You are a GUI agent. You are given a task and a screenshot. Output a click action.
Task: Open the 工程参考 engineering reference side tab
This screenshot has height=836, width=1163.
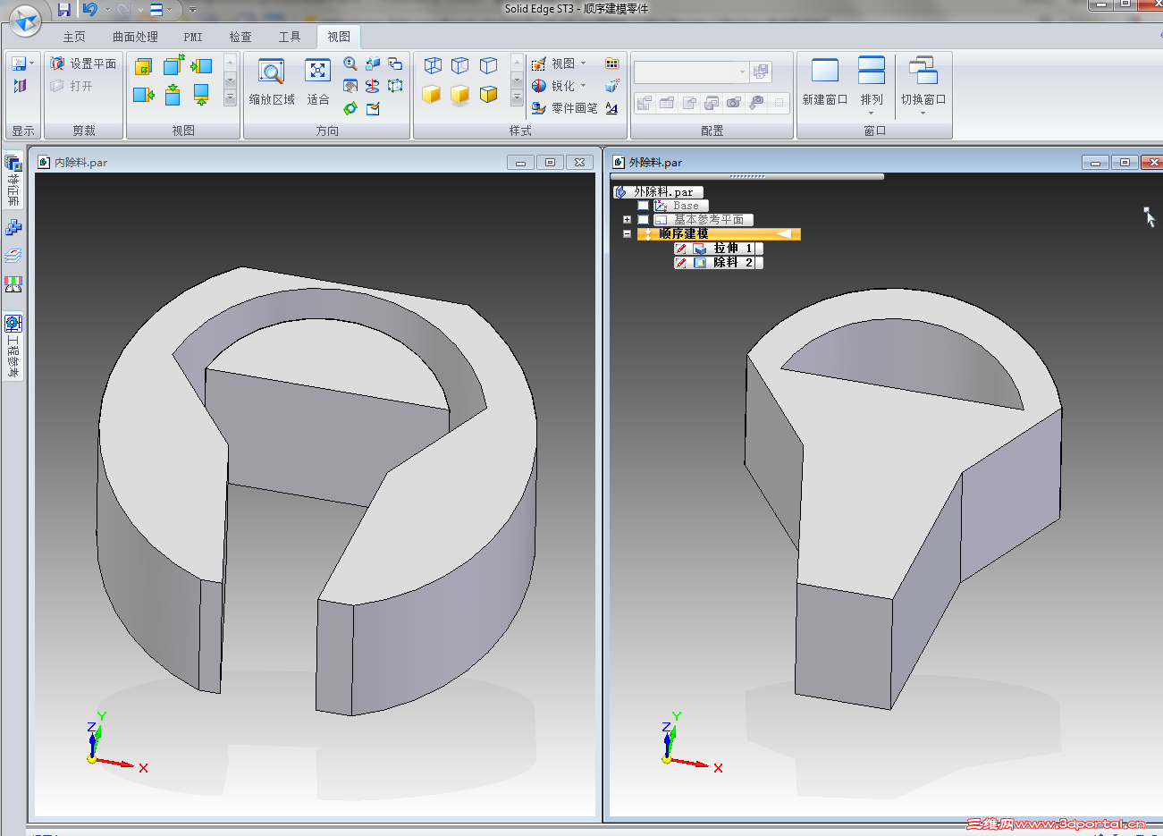pyautogui.click(x=13, y=346)
